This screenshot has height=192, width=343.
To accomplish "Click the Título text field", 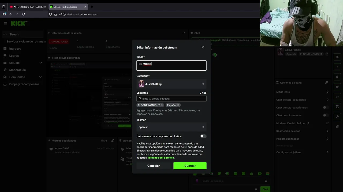I will pyautogui.click(x=171, y=65).
